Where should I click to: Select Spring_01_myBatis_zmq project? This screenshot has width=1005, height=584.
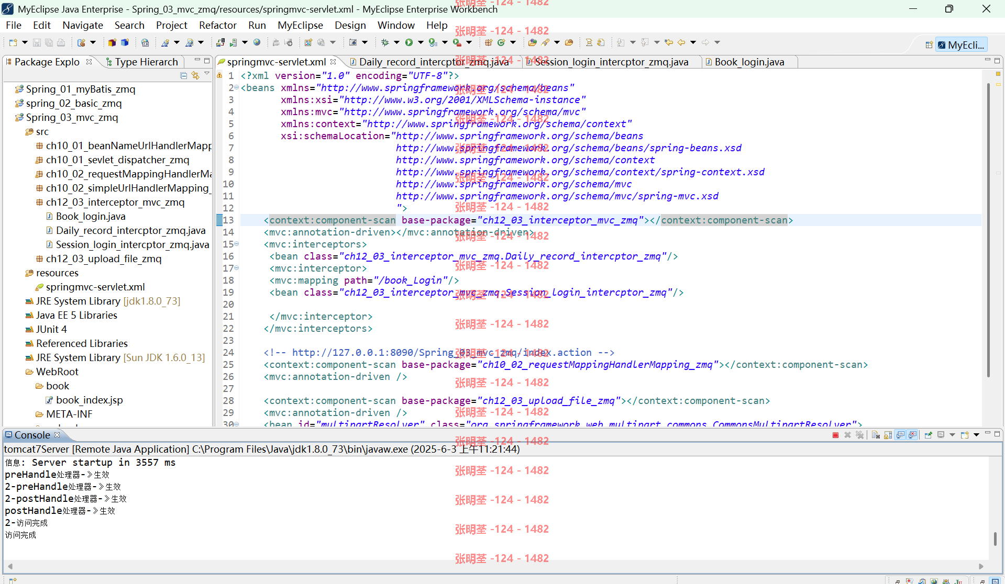tap(80, 89)
